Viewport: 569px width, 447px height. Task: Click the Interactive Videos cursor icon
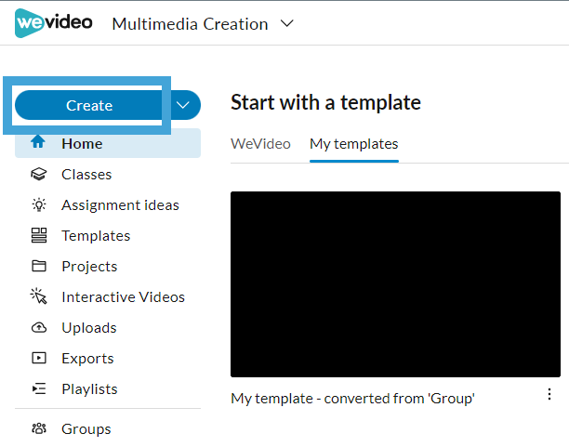(x=38, y=296)
